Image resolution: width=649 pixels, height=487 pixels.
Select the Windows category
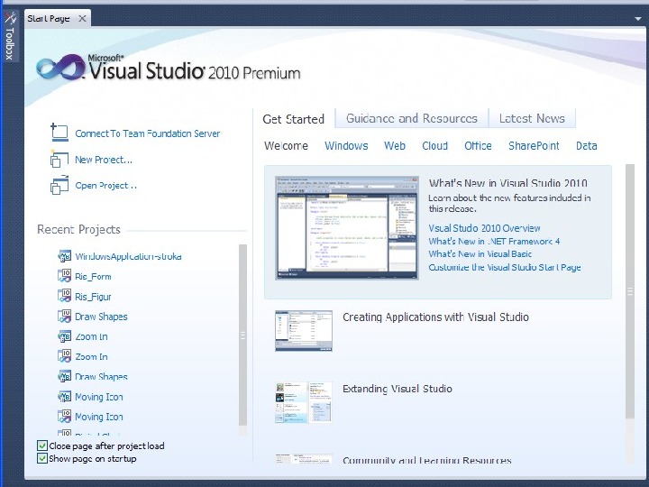(x=346, y=146)
